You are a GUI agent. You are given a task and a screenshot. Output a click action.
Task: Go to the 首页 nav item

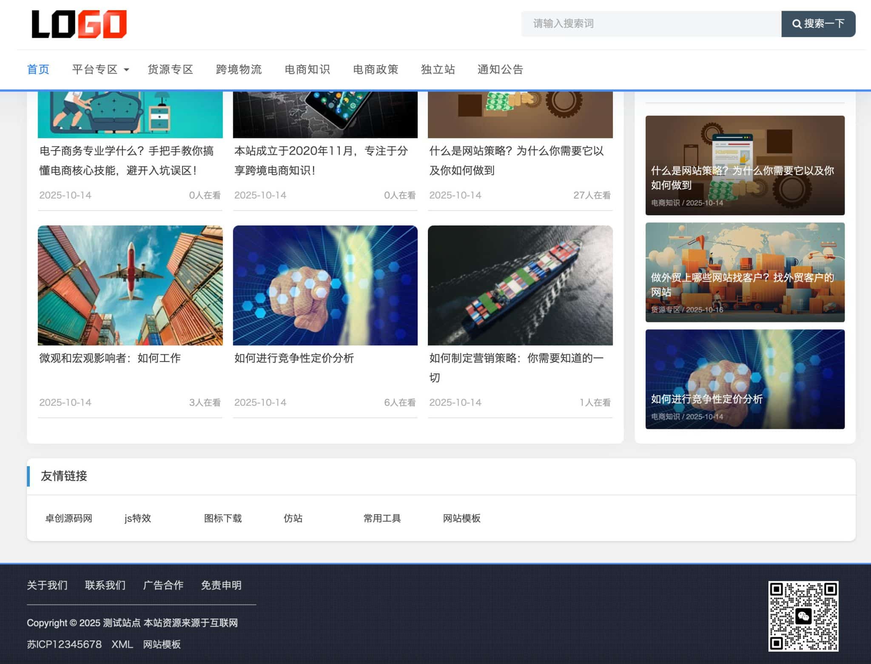coord(38,69)
